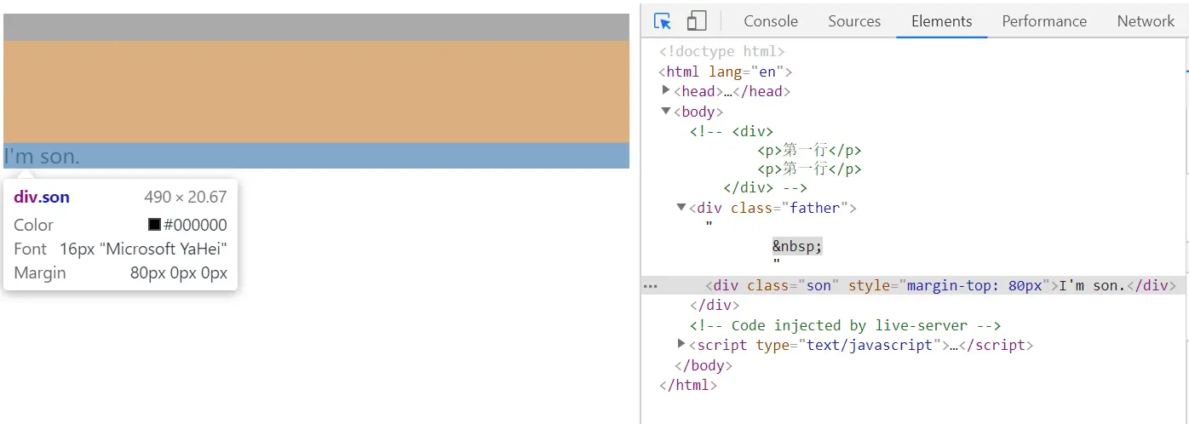Click the orange margin highlight area
The image size is (1189, 424).
pos(316,91)
